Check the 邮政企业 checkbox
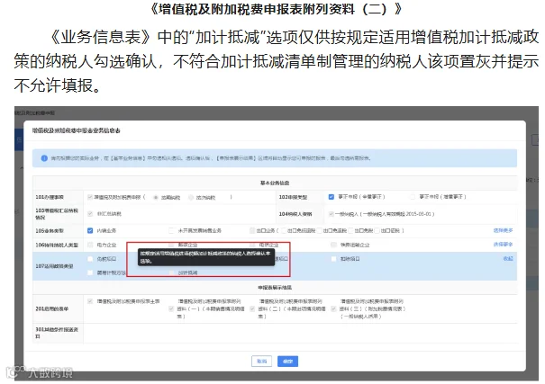Image resolution: width=545 pixels, height=384 pixels. (171, 245)
